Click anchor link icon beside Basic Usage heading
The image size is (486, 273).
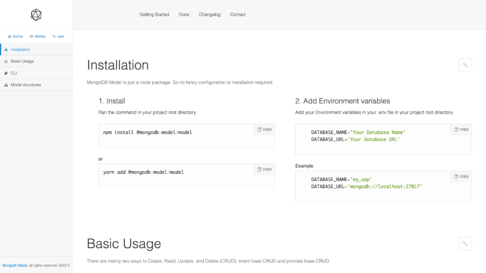pyautogui.click(x=465, y=244)
